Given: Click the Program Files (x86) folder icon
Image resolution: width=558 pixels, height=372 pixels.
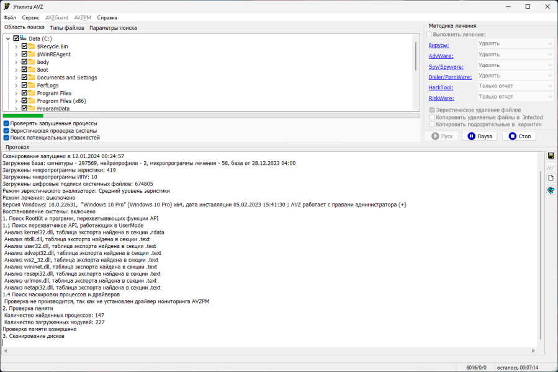Looking at the screenshot, I should pyautogui.click(x=32, y=101).
